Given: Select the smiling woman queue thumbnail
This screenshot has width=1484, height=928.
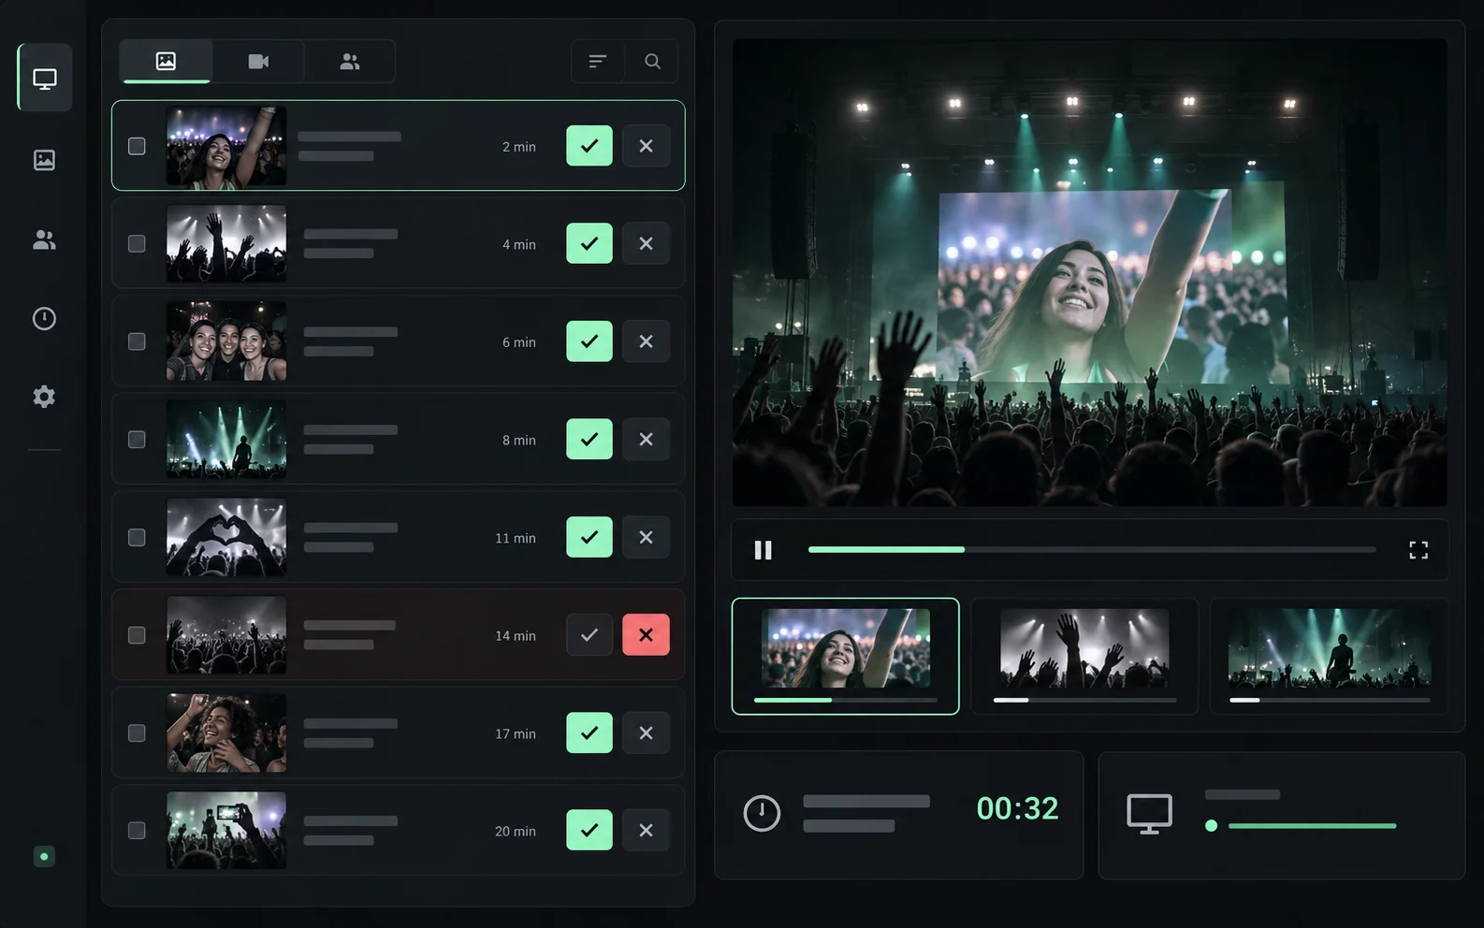Looking at the screenshot, I should pyautogui.click(x=846, y=657).
